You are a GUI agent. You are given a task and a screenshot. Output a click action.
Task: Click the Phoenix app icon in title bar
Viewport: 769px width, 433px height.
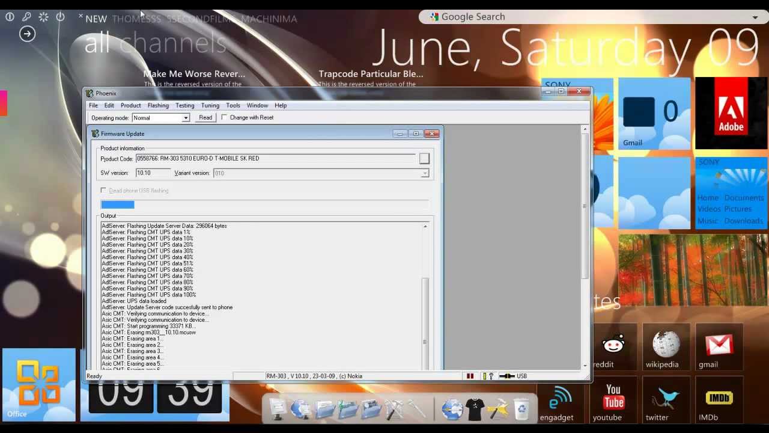pos(90,93)
